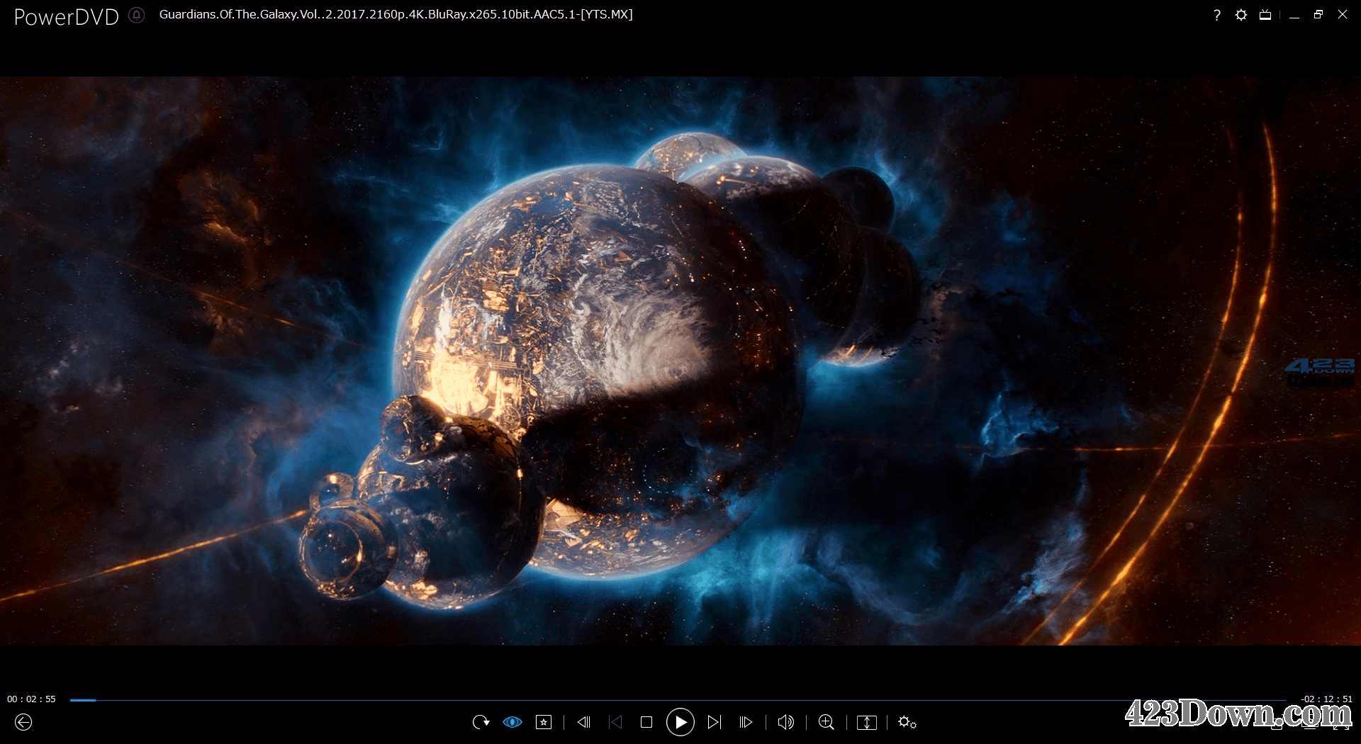The image size is (1361, 744).
Task: Stop playback using the stop icon
Action: [646, 722]
